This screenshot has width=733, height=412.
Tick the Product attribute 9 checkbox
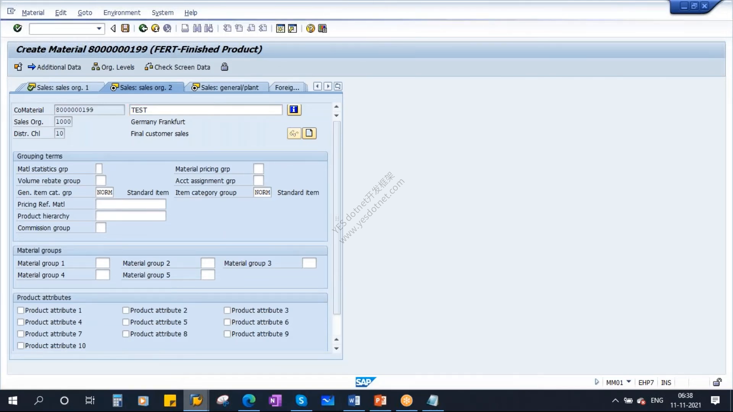coord(227,334)
